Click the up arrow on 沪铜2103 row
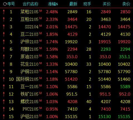Viewport: 133px width, 120px height. coord(4,72)
